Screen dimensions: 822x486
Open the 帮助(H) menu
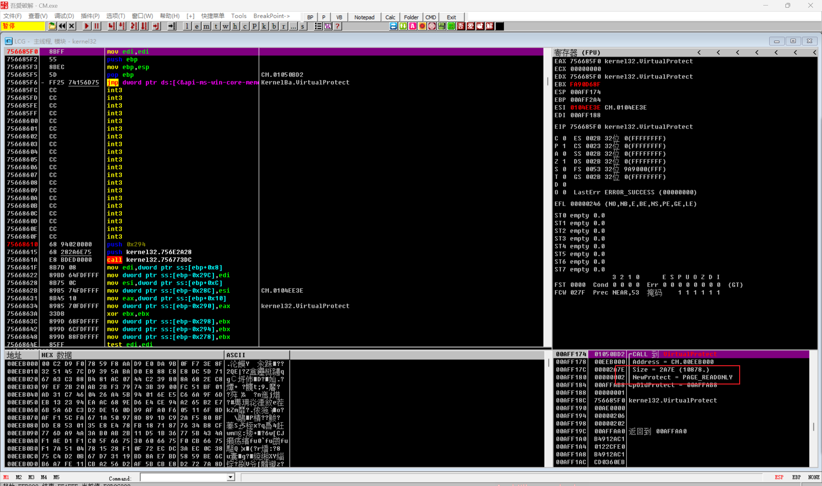tap(169, 16)
